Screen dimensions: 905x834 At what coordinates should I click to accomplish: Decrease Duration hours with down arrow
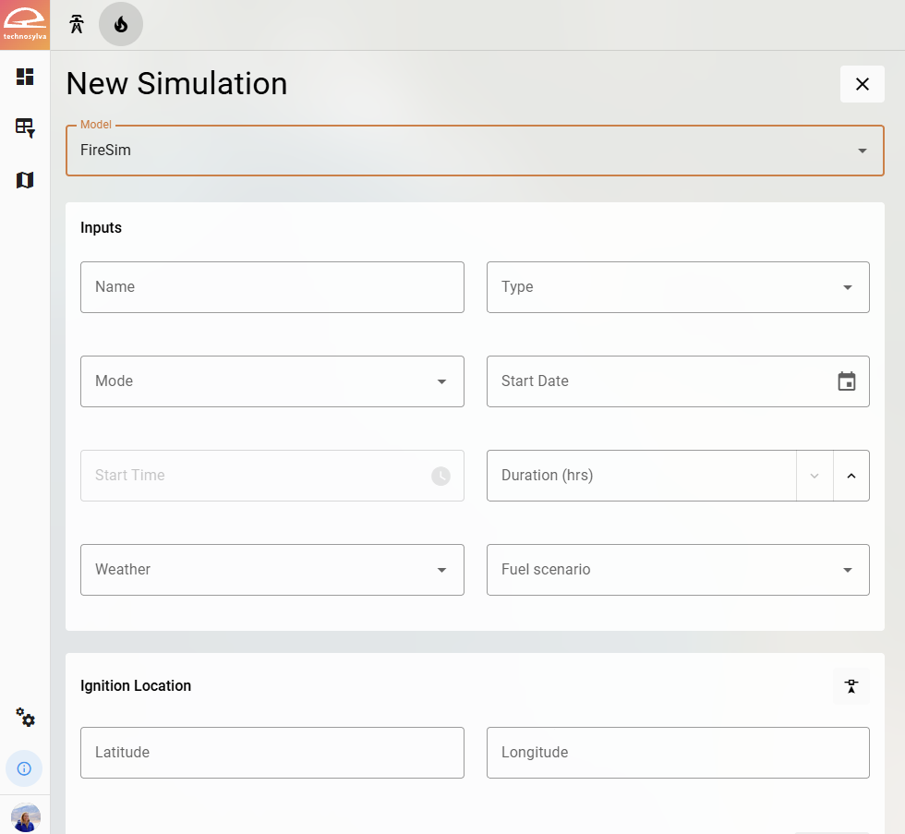tap(814, 476)
